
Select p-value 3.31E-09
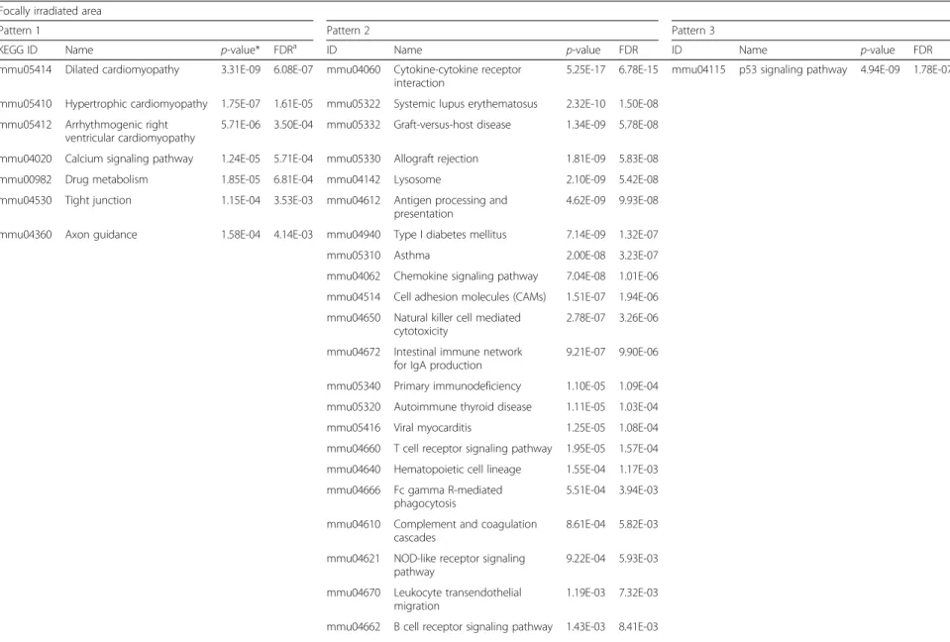click(x=241, y=69)
